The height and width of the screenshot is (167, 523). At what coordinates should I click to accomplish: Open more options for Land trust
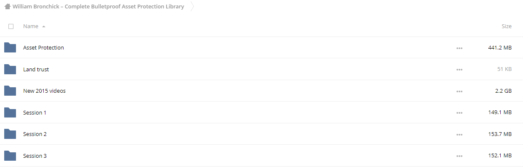(459, 70)
